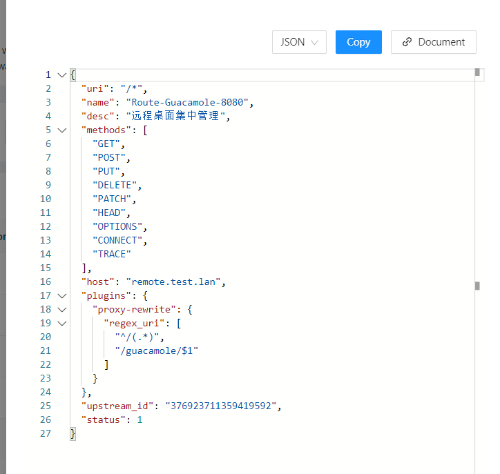500x474 pixels.
Task: Click the status value 1
Action: [140, 420]
